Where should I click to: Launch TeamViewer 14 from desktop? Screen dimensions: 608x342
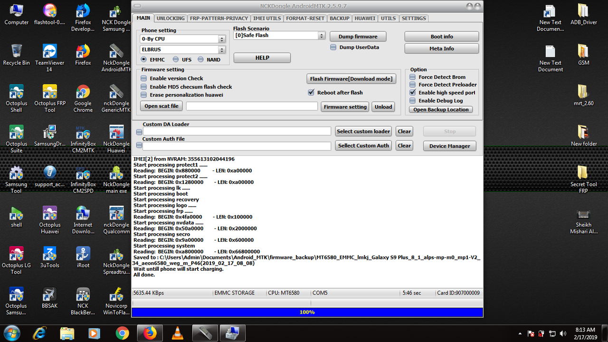pos(50,58)
